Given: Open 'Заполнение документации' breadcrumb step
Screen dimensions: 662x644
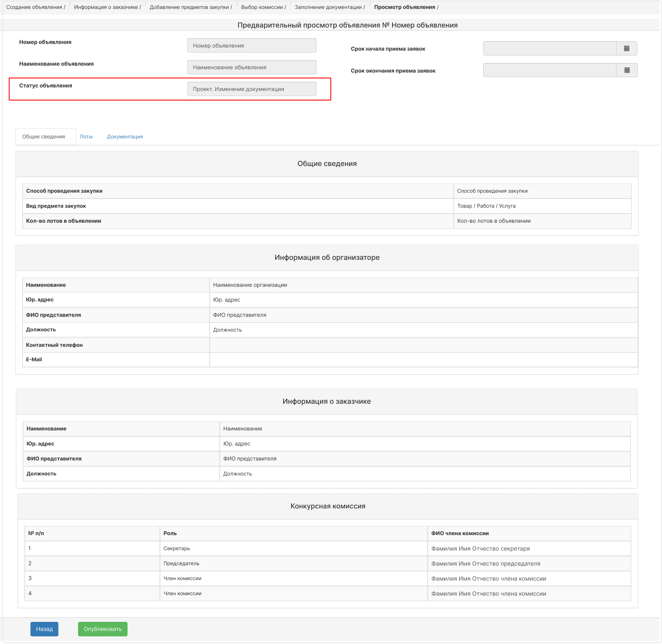Looking at the screenshot, I should coord(328,7).
